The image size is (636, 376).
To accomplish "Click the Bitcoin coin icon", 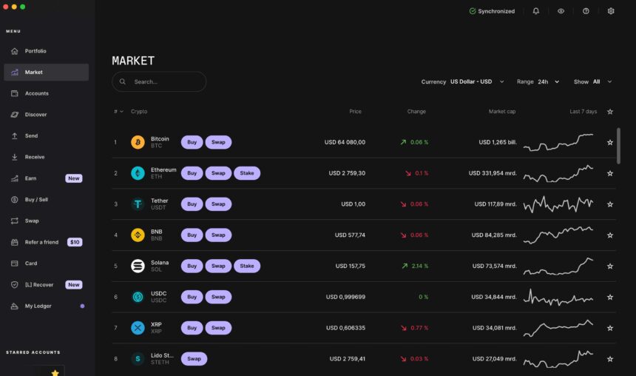I will pyautogui.click(x=138, y=142).
